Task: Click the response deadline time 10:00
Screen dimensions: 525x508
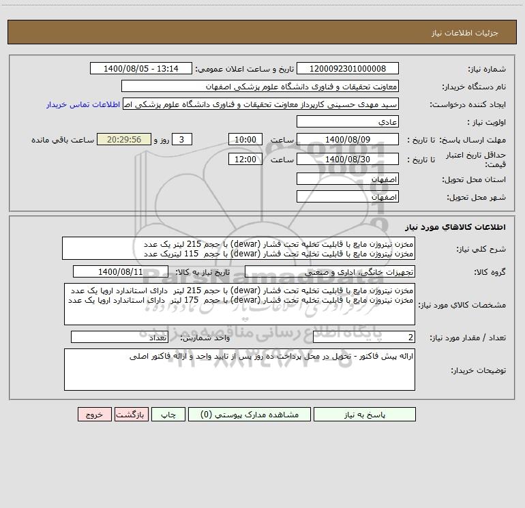Action: (245, 139)
